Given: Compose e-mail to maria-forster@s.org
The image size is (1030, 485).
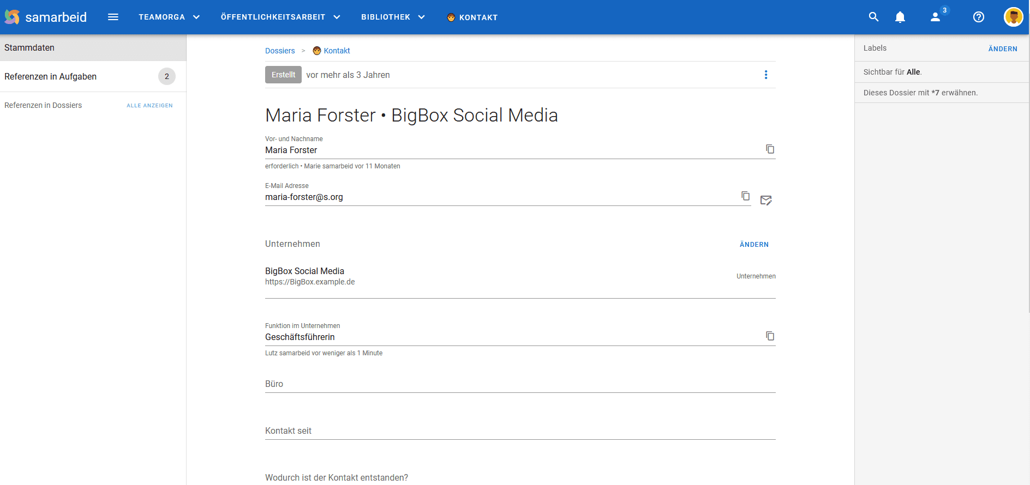Looking at the screenshot, I should pyautogui.click(x=766, y=201).
